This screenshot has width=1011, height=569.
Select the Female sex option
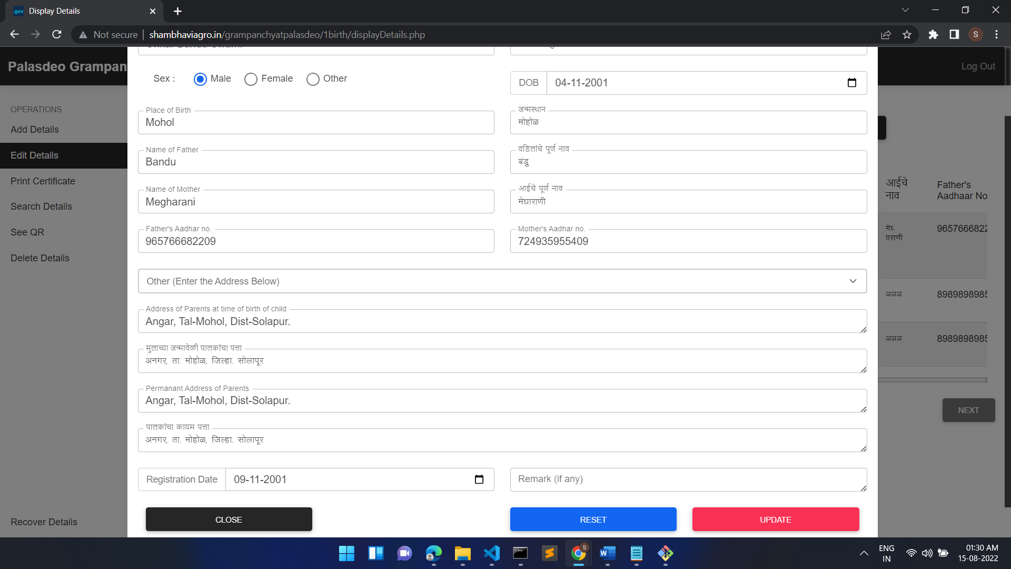click(x=250, y=79)
